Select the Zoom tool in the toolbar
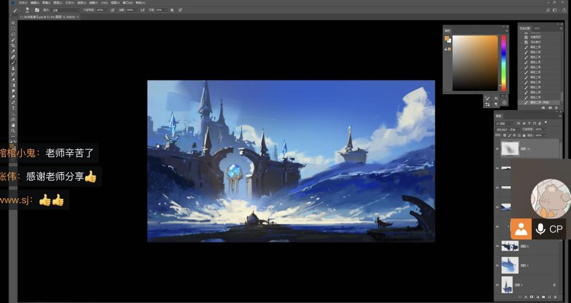The width and height of the screenshot is (571, 303). click(13, 131)
